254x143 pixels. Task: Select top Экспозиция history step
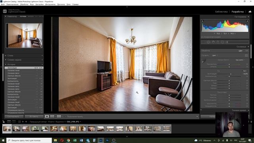(x=24, y=68)
